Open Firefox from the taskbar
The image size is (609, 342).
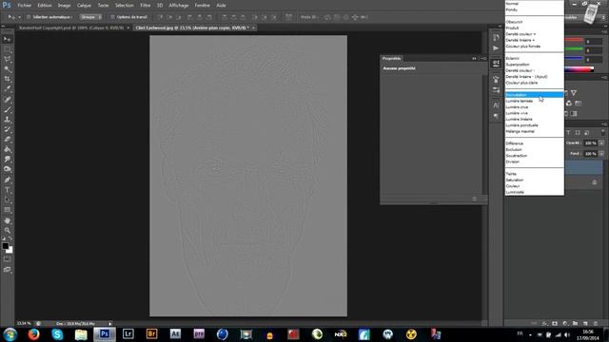[34, 333]
